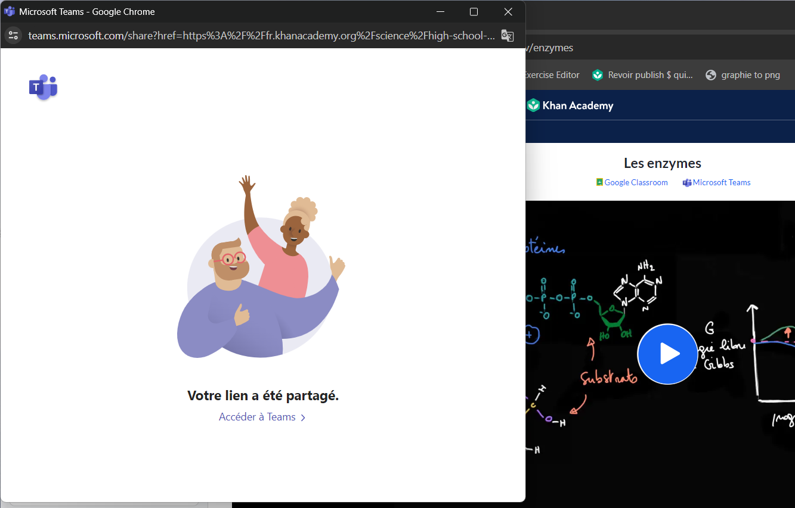Open Google Translate icon in the address bar
The image size is (795, 508).
pyautogui.click(x=507, y=36)
